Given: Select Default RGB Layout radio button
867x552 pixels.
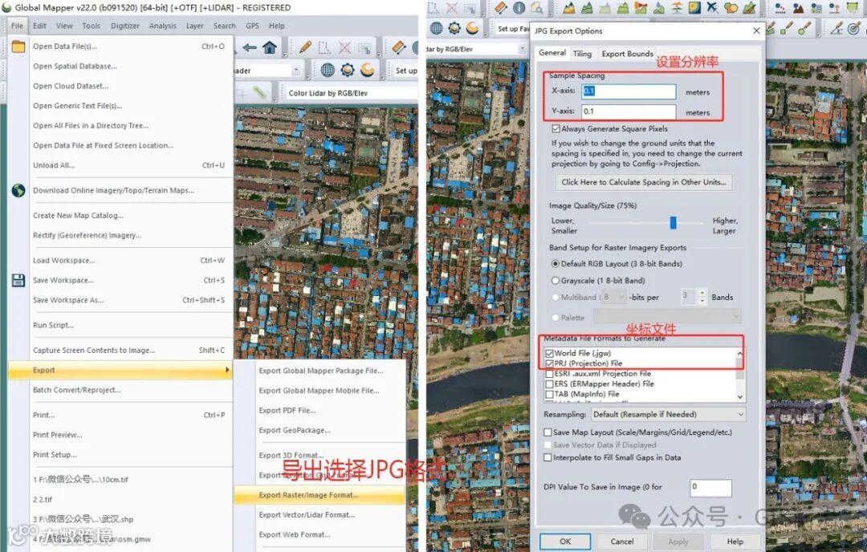Looking at the screenshot, I should coord(556,264).
